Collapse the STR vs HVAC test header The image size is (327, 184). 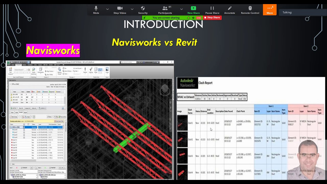[10, 84]
